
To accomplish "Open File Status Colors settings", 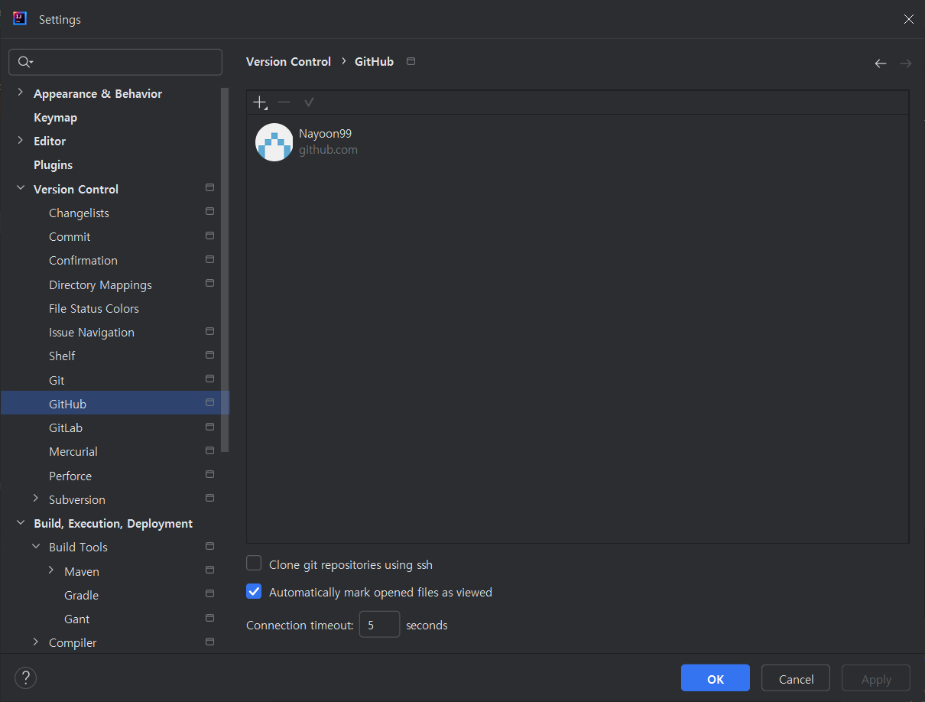I will click(94, 309).
